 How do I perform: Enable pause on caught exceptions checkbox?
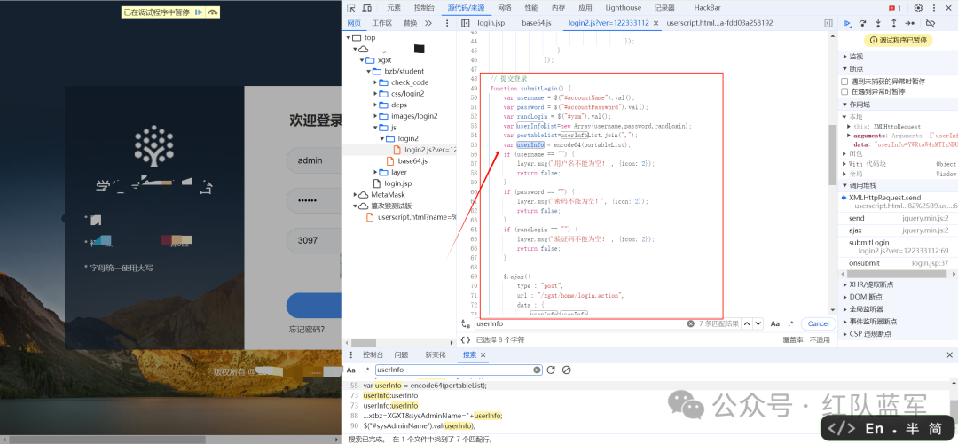844,91
